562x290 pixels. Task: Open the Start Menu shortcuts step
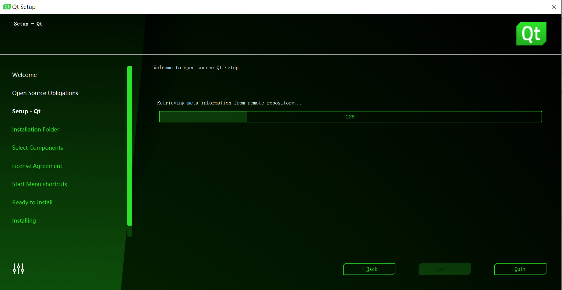click(x=40, y=184)
